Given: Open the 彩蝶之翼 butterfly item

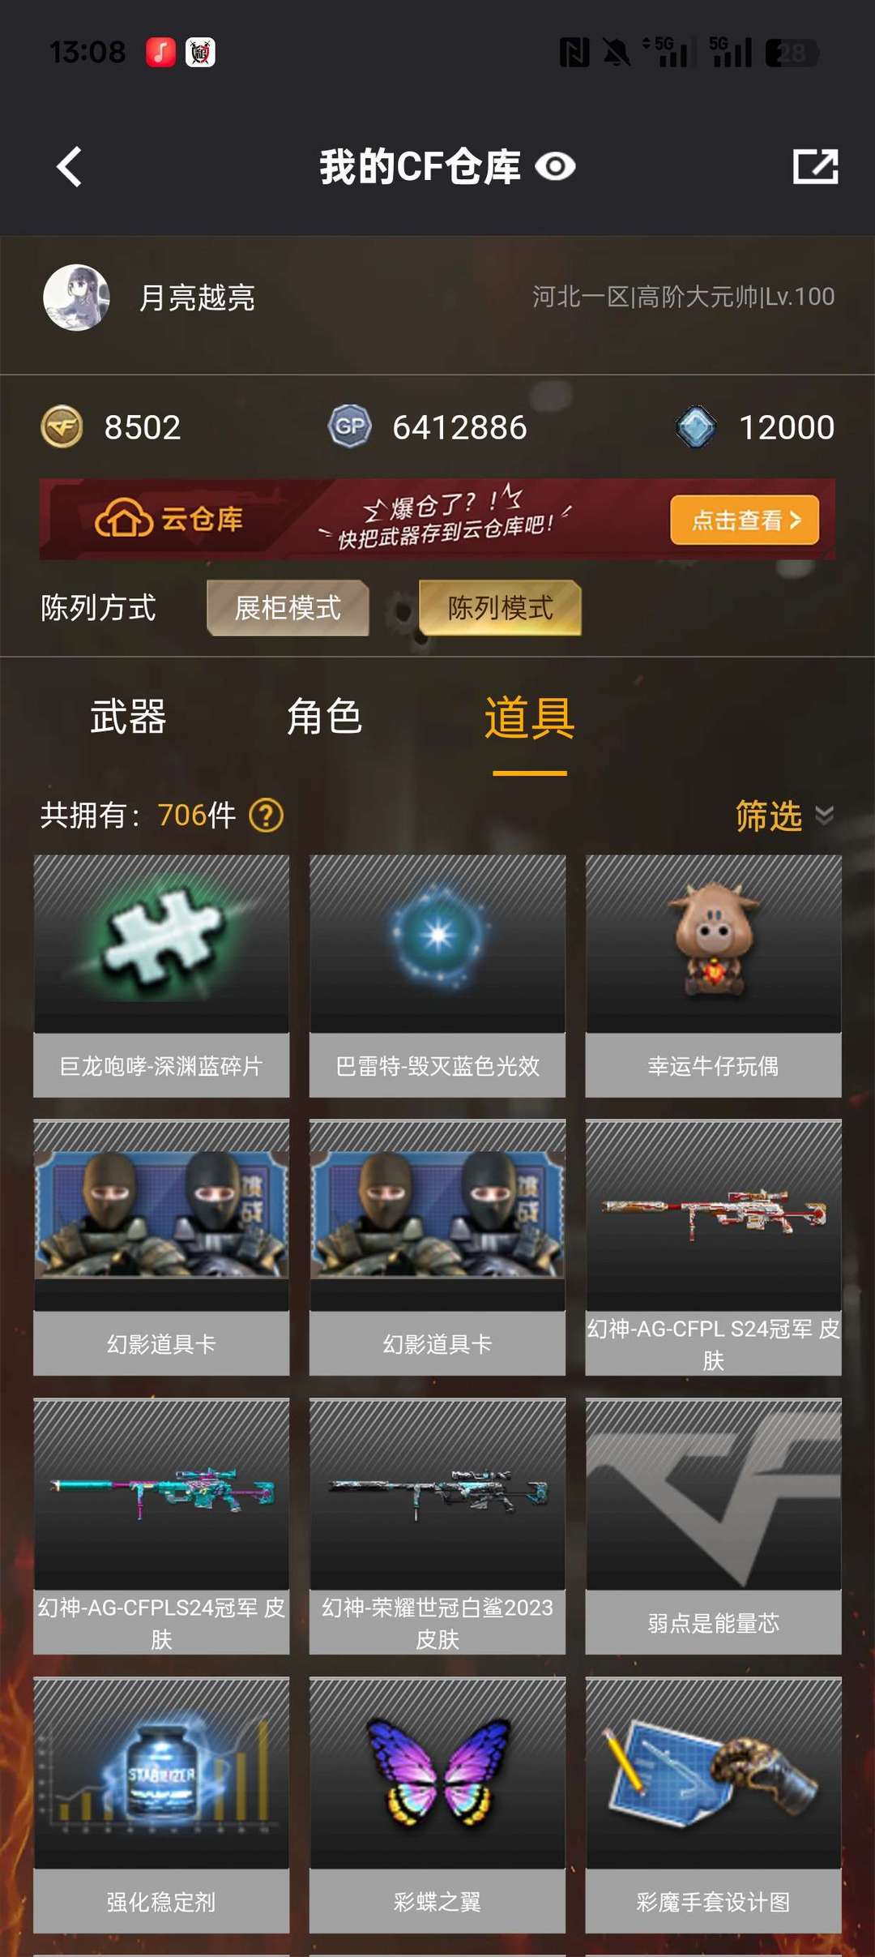Looking at the screenshot, I should 437,1805.
